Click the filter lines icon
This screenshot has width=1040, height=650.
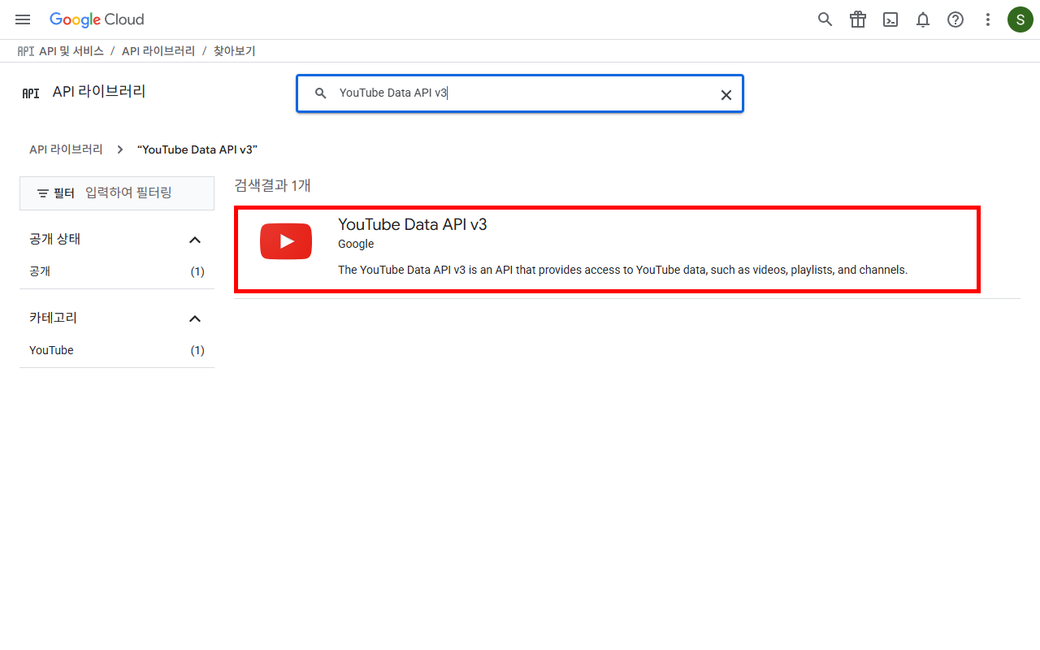(43, 193)
